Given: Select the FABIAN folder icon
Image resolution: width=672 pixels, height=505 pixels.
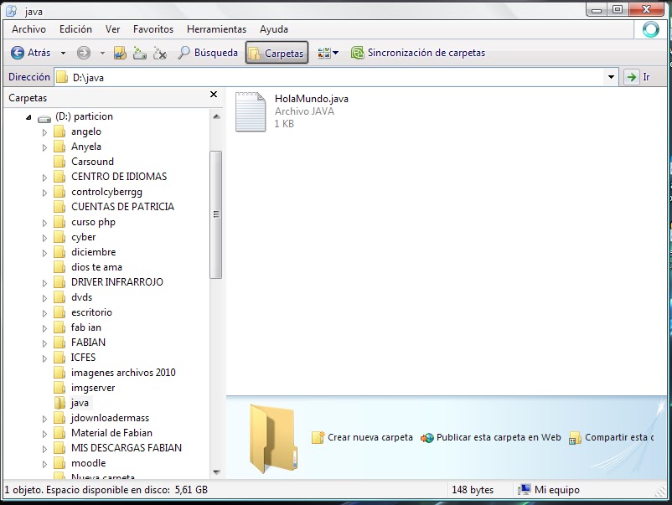Looking at the screenshot, I should click(59, 343).
